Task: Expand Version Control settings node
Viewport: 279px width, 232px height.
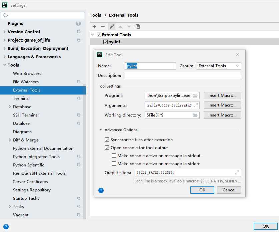Action: click(x=4, y=32)
